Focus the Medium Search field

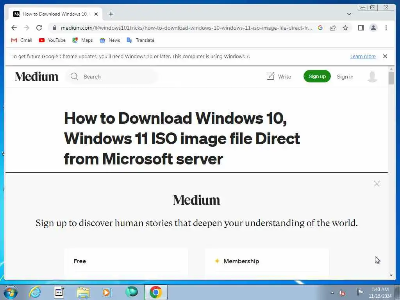coord(112,77)
